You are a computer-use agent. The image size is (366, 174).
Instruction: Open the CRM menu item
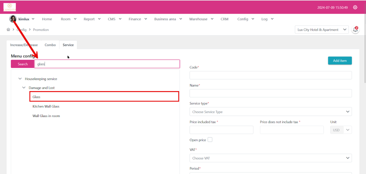pos(224,19)
